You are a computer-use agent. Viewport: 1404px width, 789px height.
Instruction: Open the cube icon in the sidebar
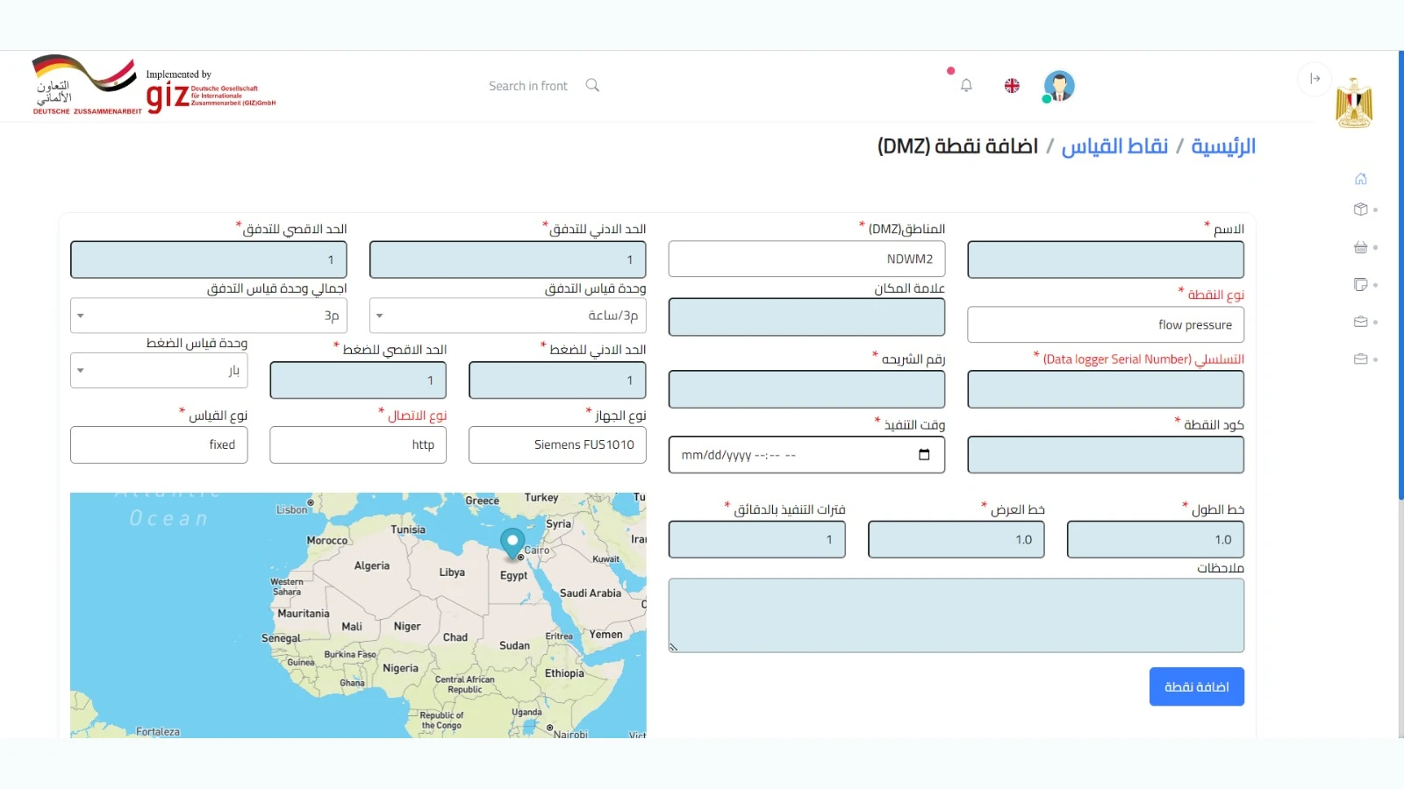click(x=1361, y=210)
